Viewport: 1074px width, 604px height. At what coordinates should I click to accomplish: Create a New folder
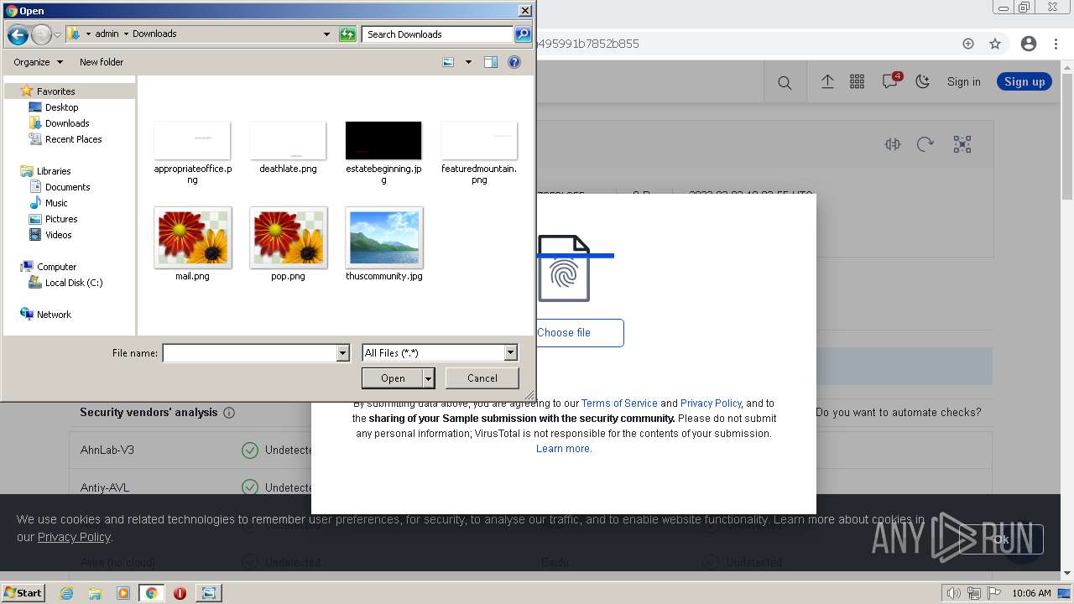point(102,62)
